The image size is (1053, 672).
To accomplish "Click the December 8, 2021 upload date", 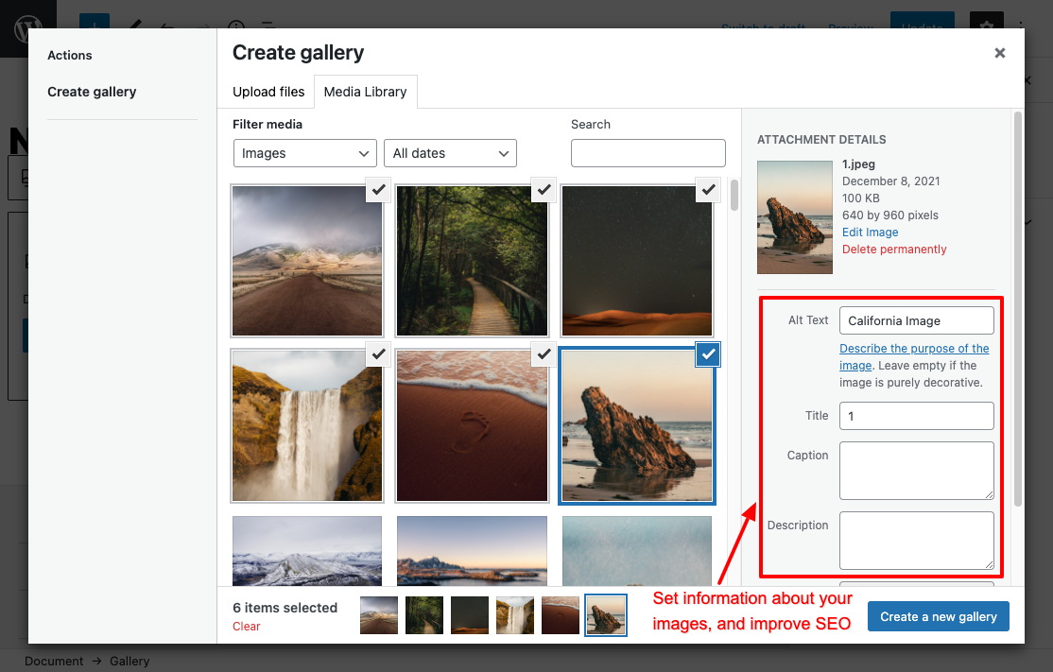I will tap(891, 181).
